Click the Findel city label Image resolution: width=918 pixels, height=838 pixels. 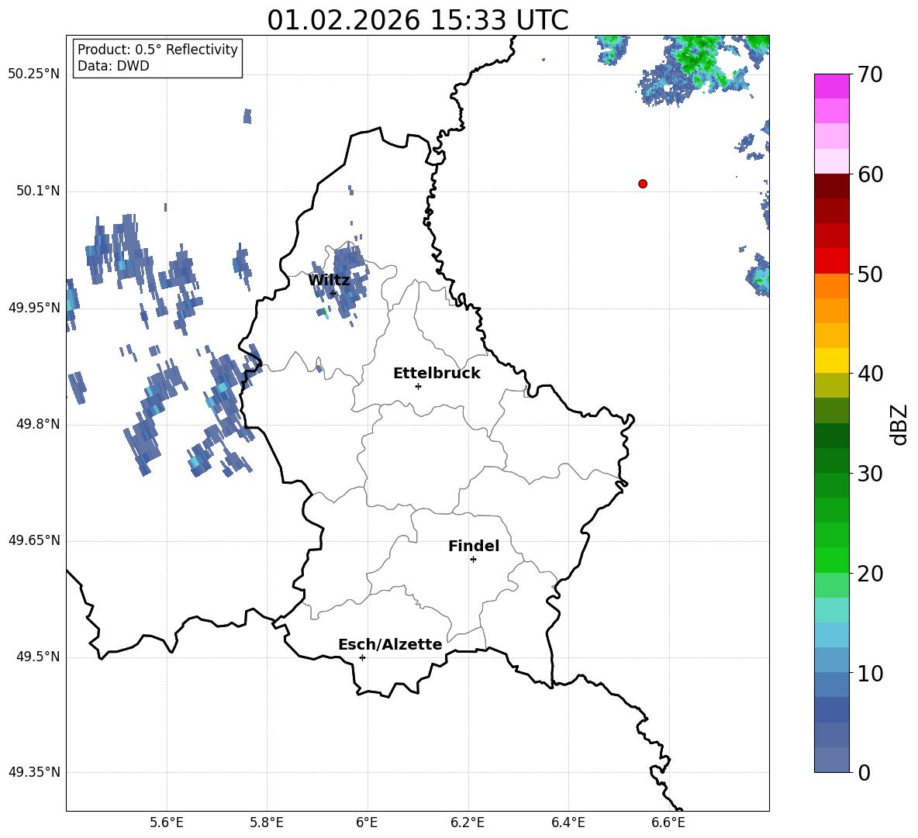[x=474, y=546]
